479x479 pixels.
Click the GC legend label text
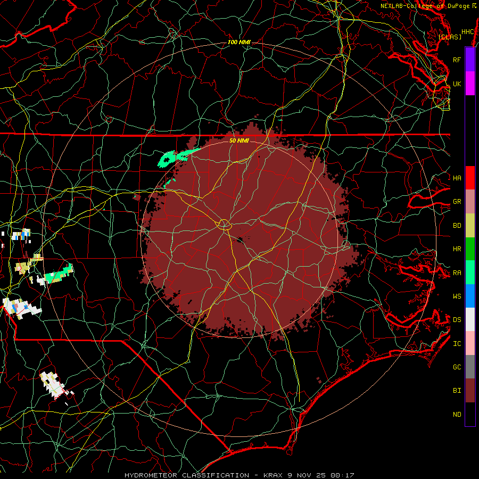pyautogui.click(x=457, y=367)
